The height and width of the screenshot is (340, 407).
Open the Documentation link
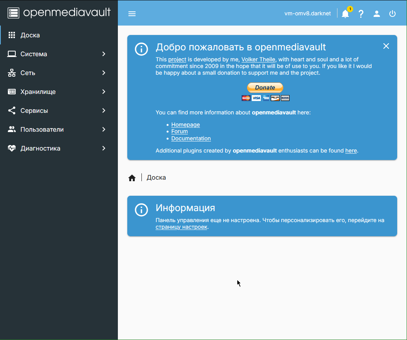pyautogui.click(x=191, y=138)
